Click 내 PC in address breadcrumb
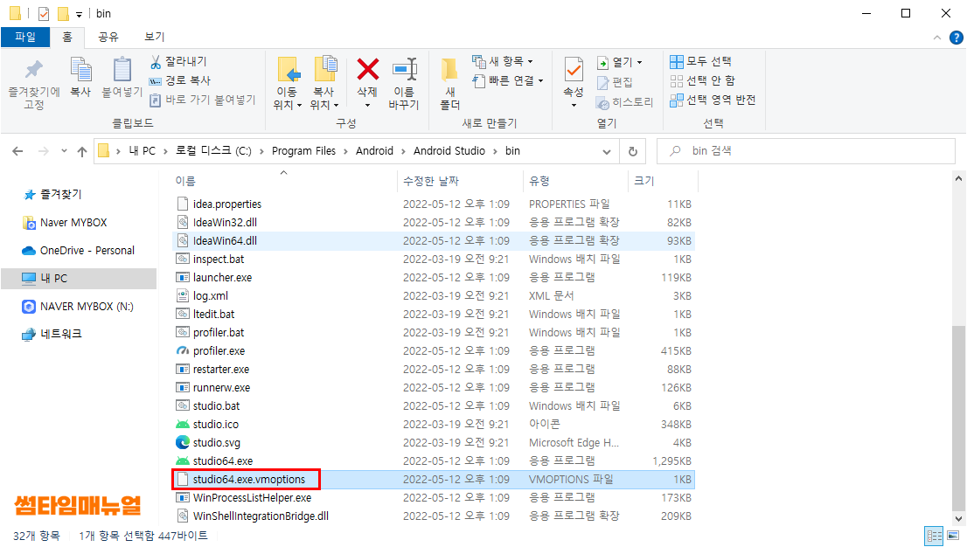 coord(142,151)
